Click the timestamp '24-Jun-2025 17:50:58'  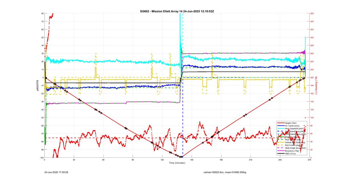pos(56,172)
